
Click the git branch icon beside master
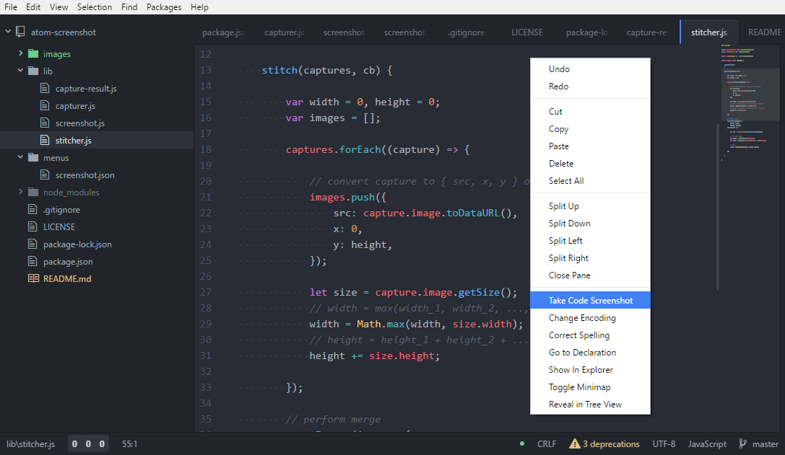pyautogui.click(x=743, y=443)
